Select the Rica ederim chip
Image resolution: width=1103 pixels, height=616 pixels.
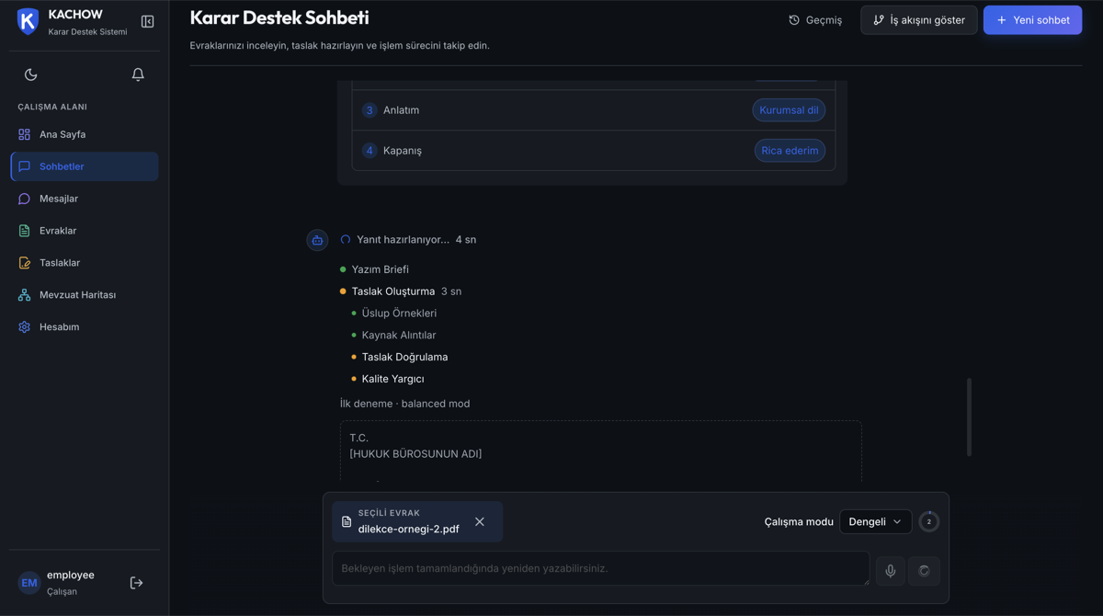pos(790,151)
